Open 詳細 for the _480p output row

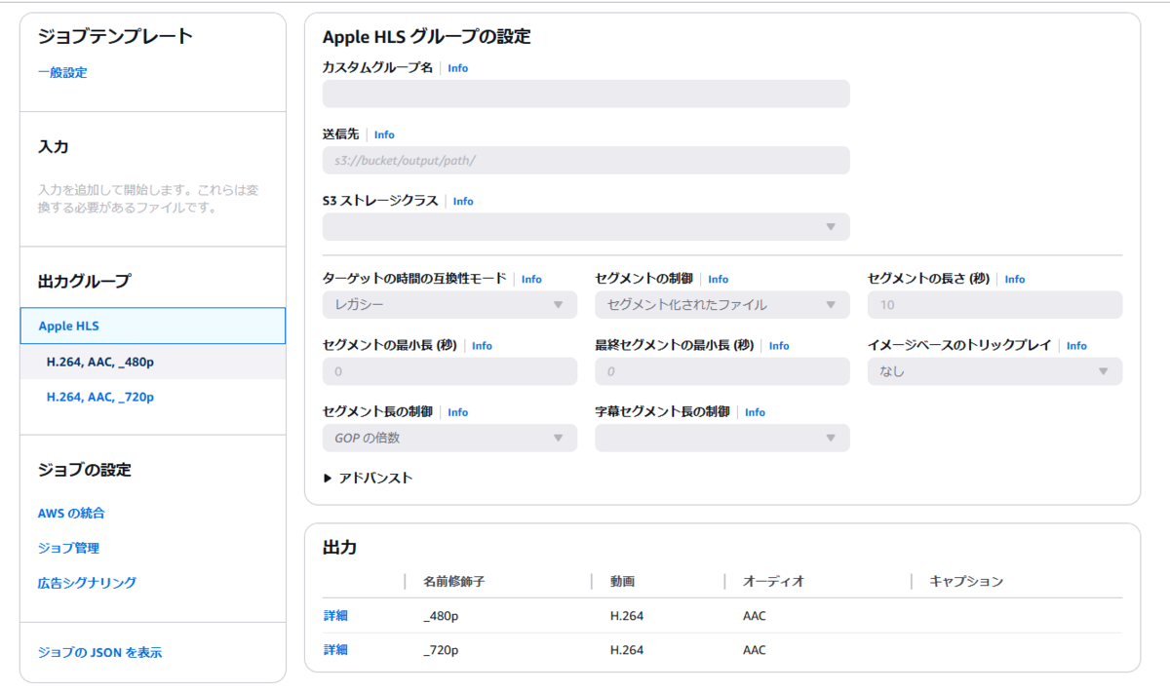coord(335,615)
